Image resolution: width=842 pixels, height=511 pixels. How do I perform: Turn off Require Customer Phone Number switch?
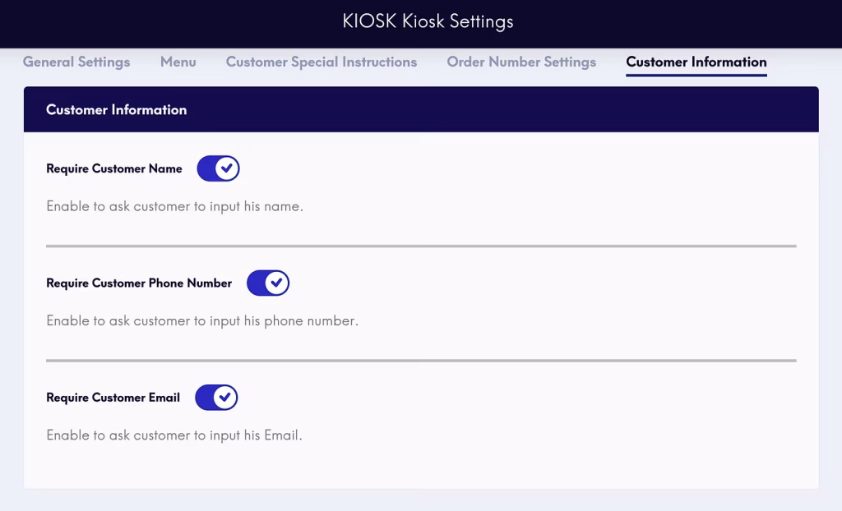(268, 283)
